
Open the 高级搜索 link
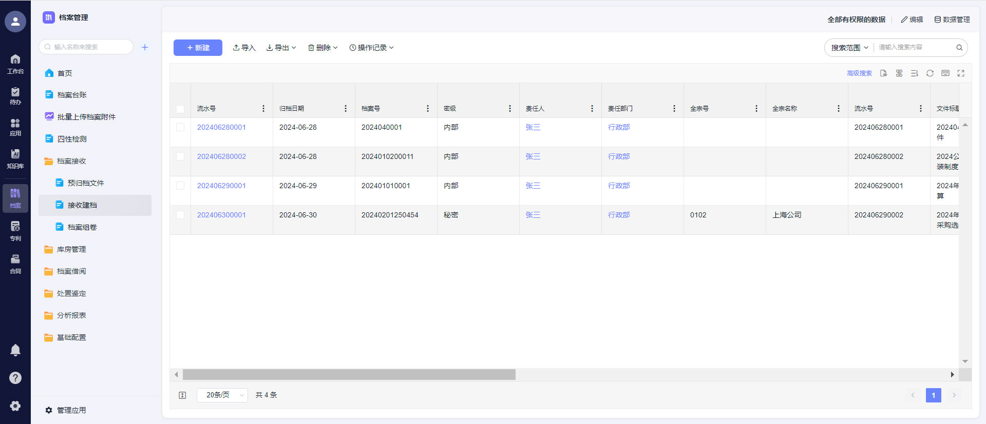pyautogui.click(x=859, y=73)
